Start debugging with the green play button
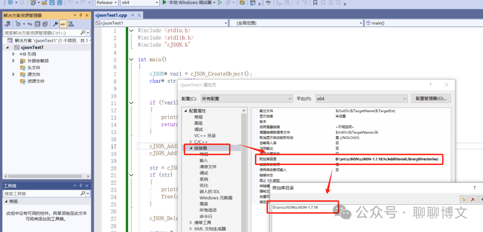The image size is (483, 232). [165, 3]
